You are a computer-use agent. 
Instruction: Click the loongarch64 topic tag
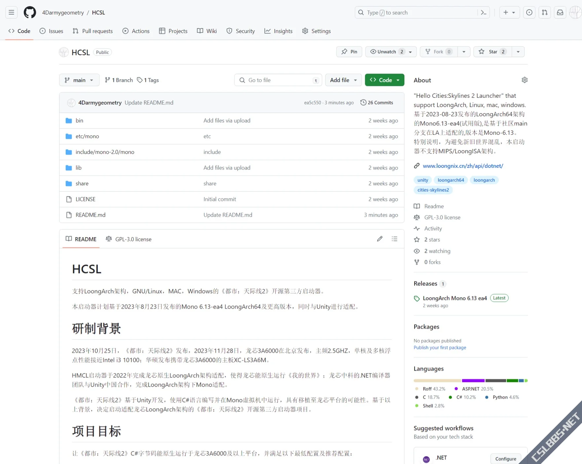point(451,180)
